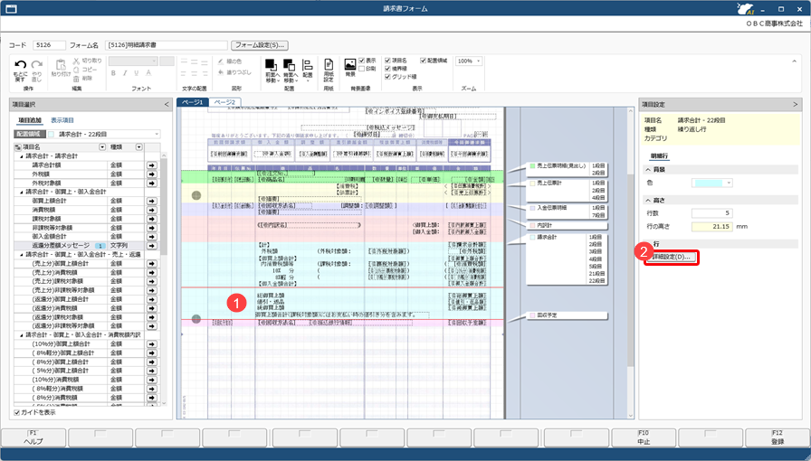This screenshot has height=461, width=811.
Task: Add (売上分)御買上額合計 using its arrow button
Action: [x=151, y=264]
